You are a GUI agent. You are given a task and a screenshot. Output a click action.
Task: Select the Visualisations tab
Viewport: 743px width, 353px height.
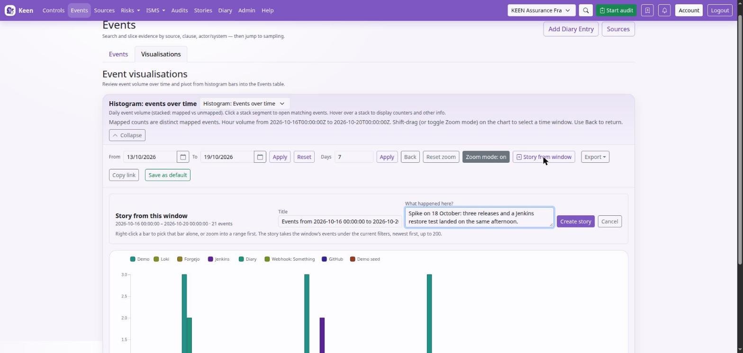161,54
